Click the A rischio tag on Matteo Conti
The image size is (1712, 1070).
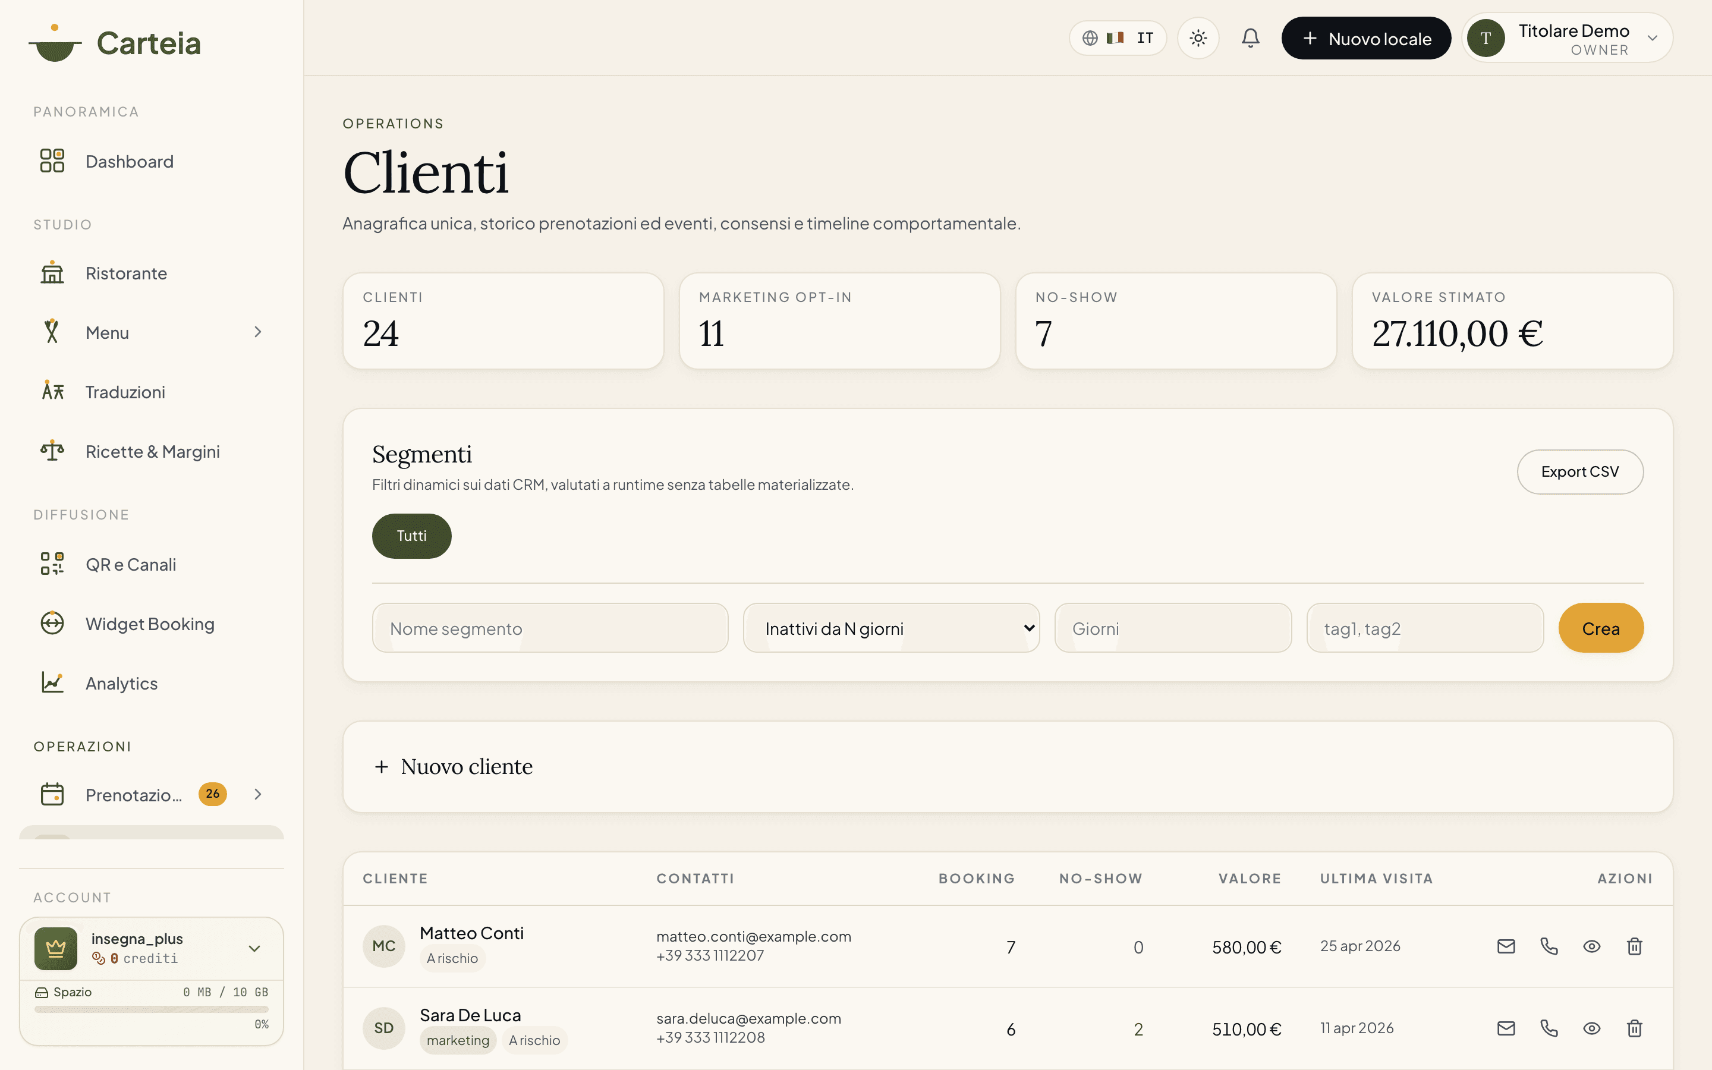click(452, 958)
